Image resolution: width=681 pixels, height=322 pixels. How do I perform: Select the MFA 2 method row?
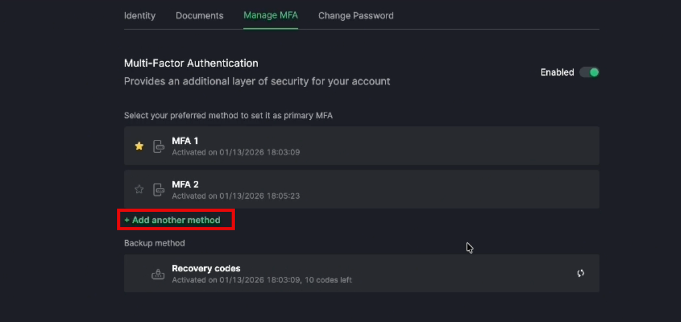point(361,189)
